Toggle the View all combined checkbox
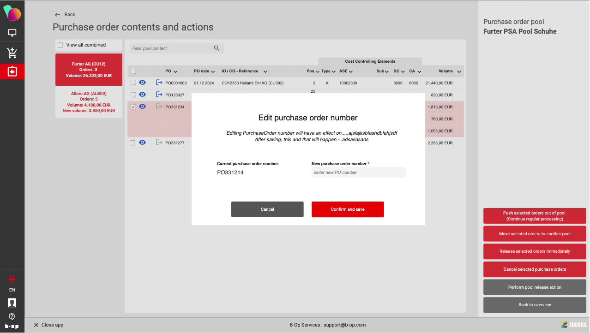590x333 pixels. pos(60,45)
